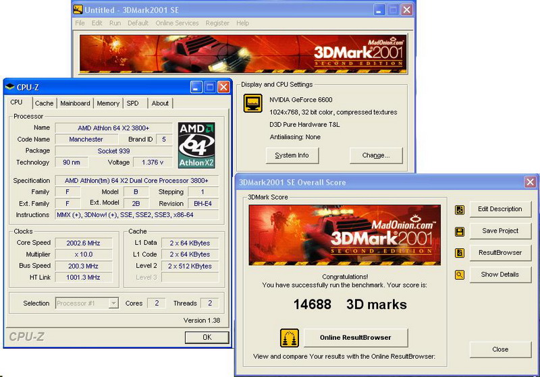
Task: Click the Package field Socket 939
Action: 113,151
